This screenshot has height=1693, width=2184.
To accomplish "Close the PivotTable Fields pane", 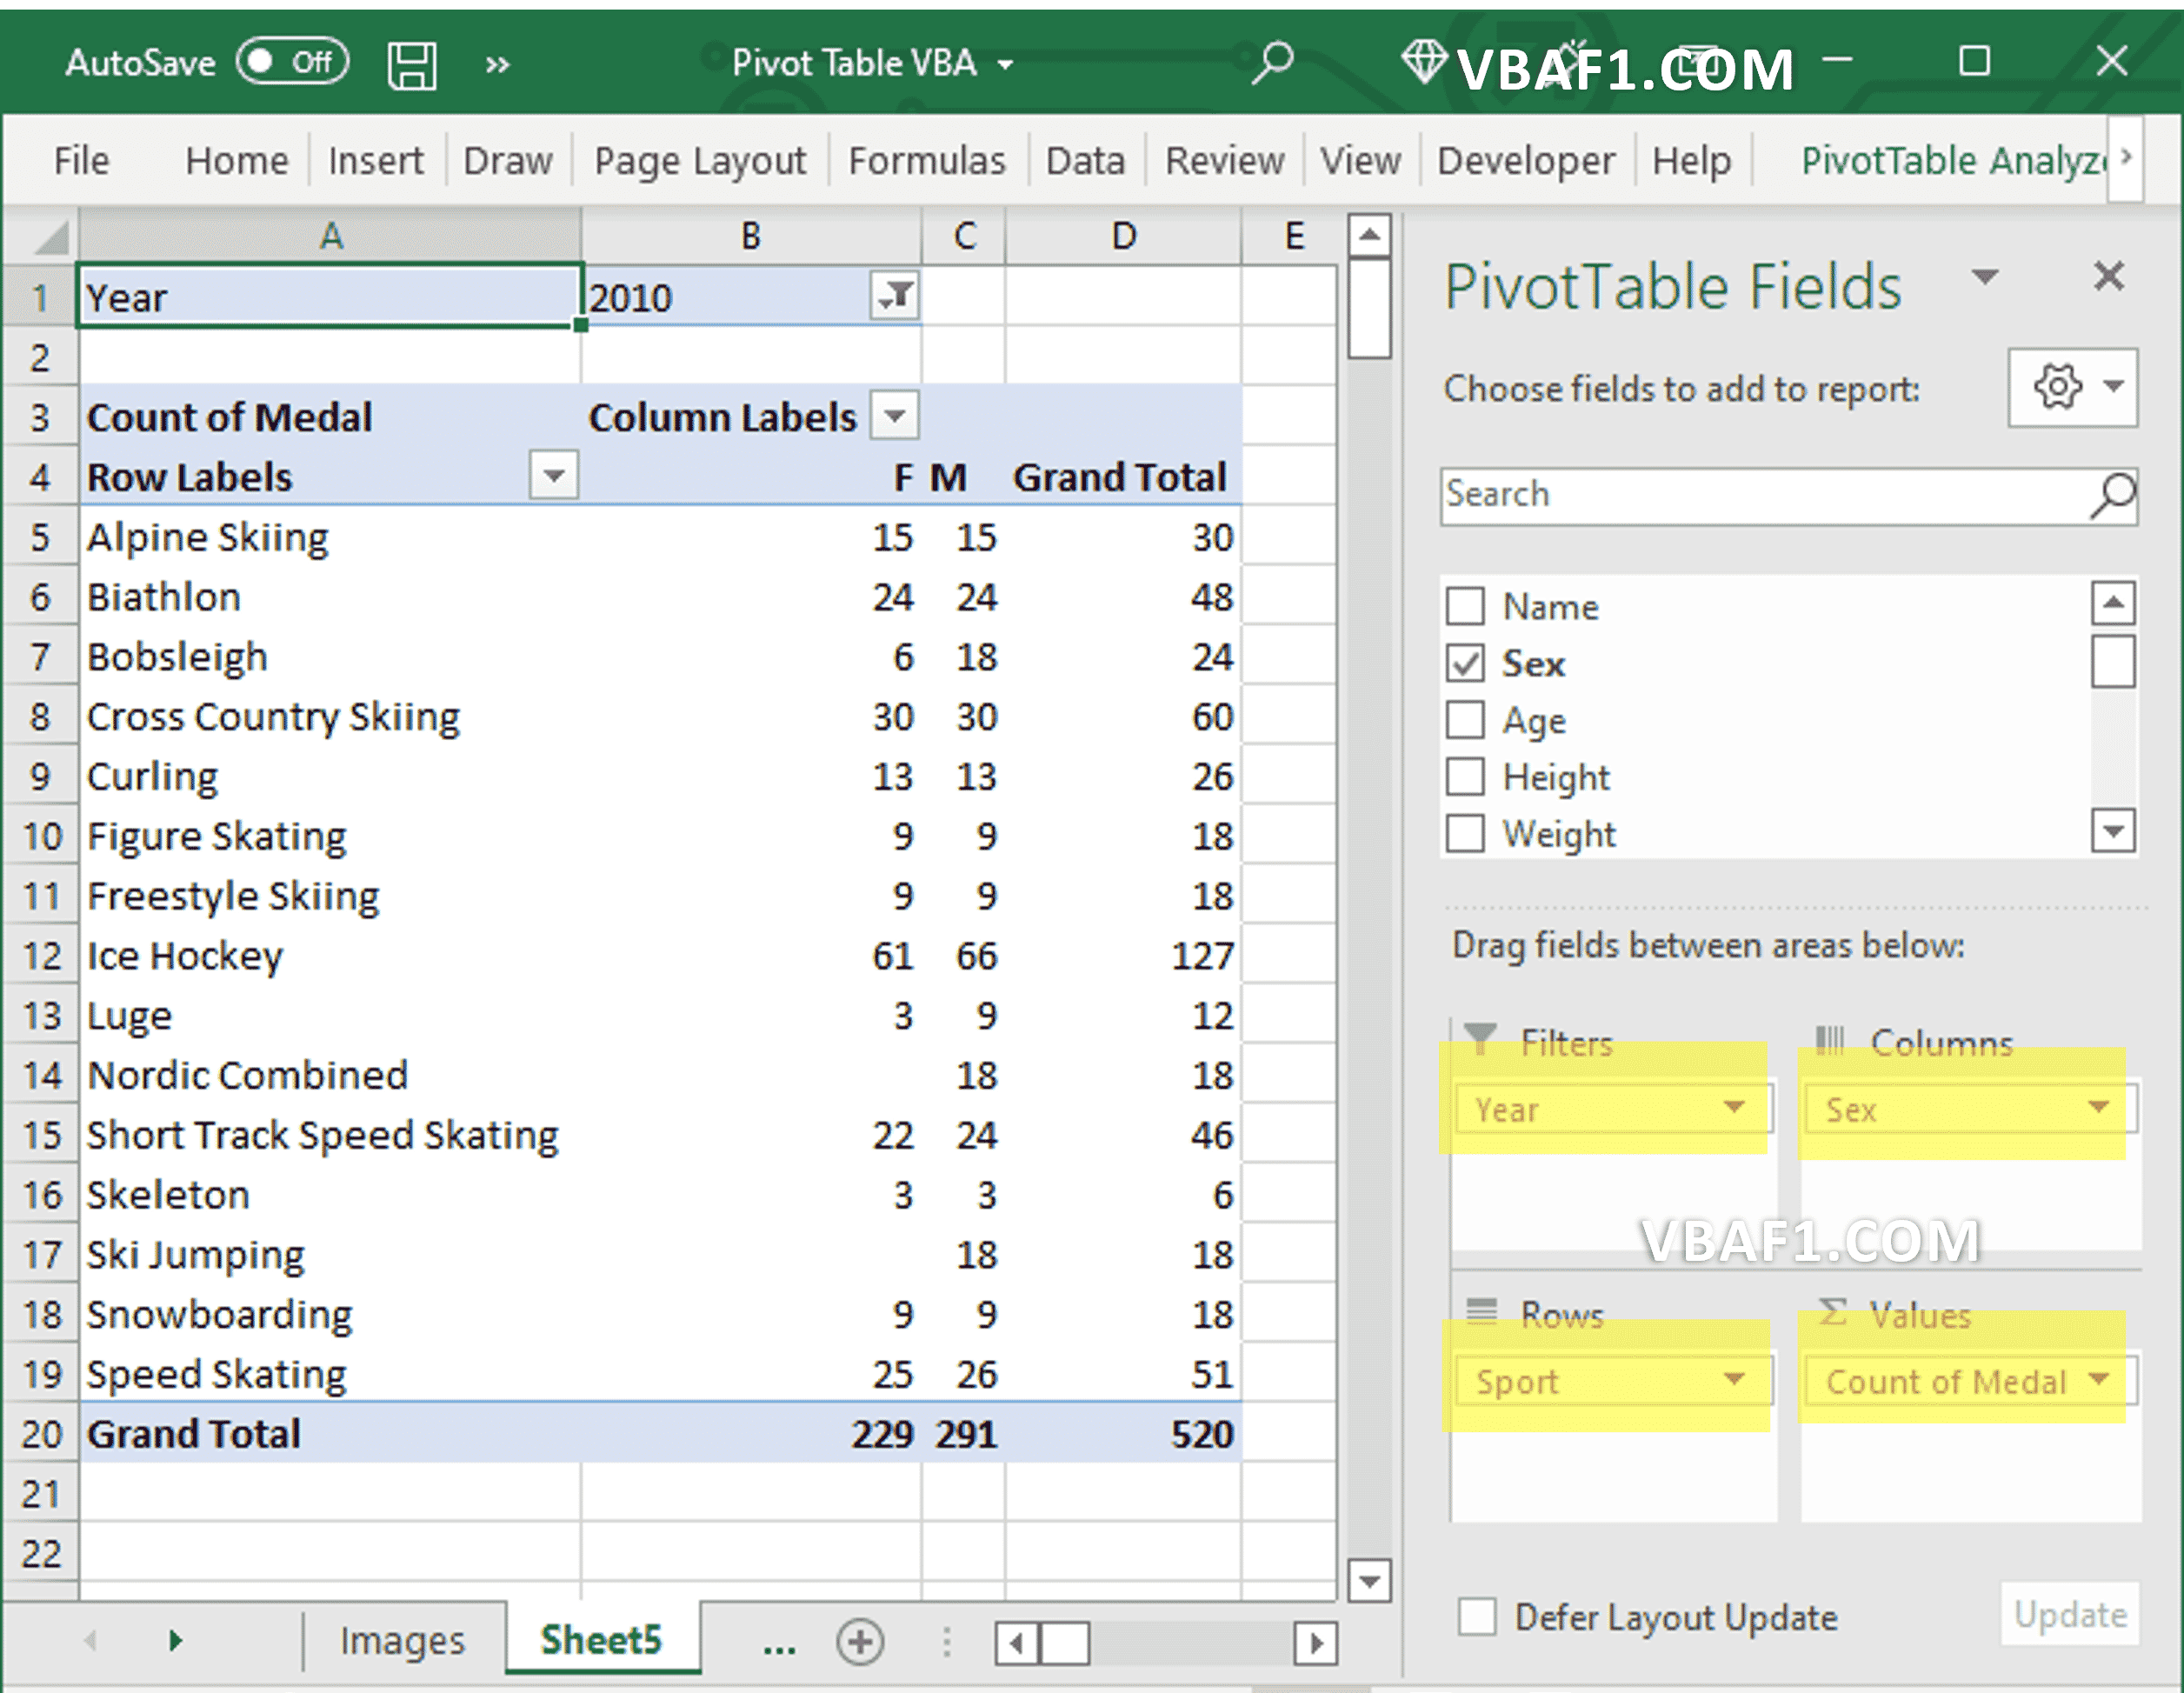I will (2108, 276).
